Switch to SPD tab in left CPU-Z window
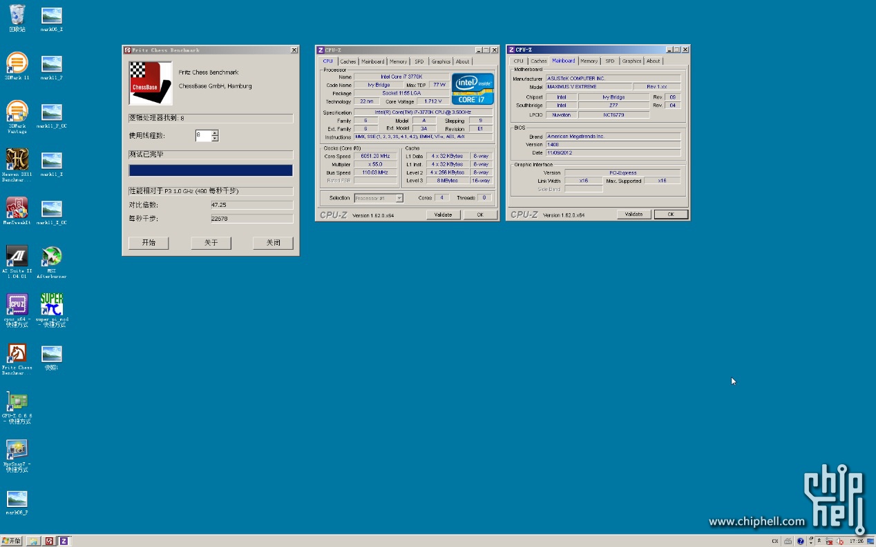 click(x=419, y=61)
